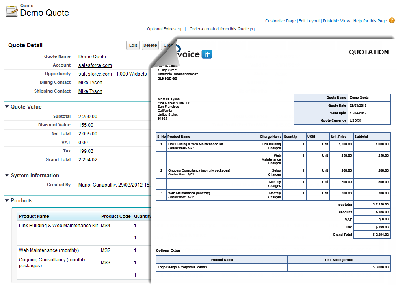Open the Manoj Ganapathy user link
The image size is (398, 285).
(97, 185)
